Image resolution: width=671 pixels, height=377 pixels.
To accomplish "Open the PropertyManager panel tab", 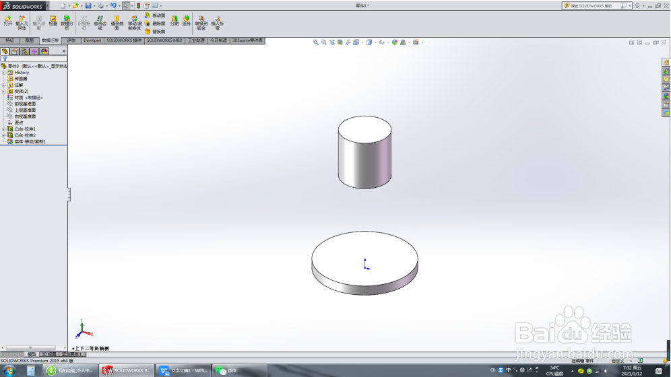I will 15,51.
